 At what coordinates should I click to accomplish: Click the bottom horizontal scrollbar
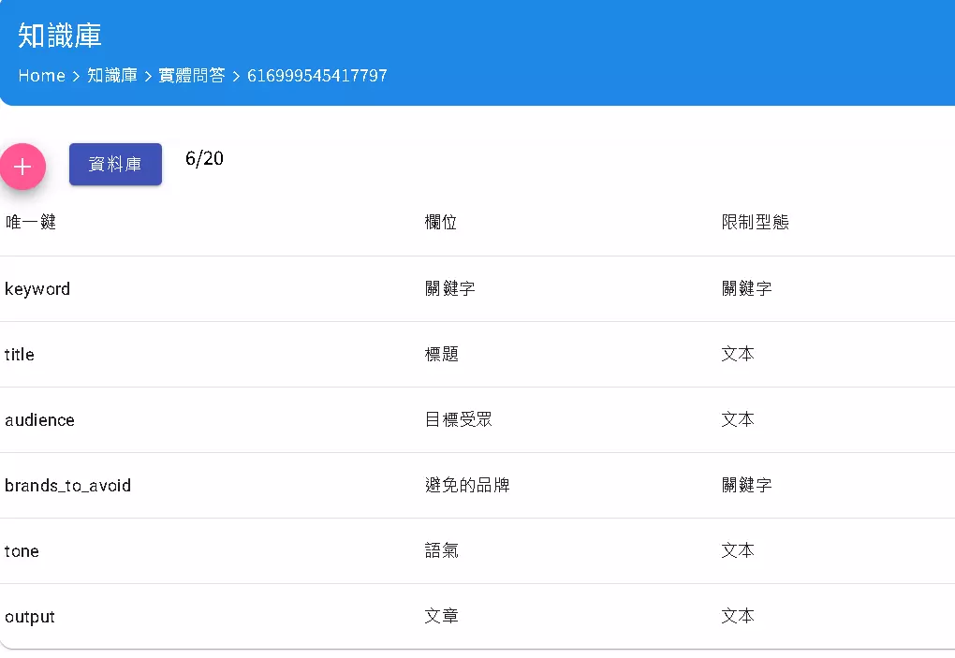point(477,655)
